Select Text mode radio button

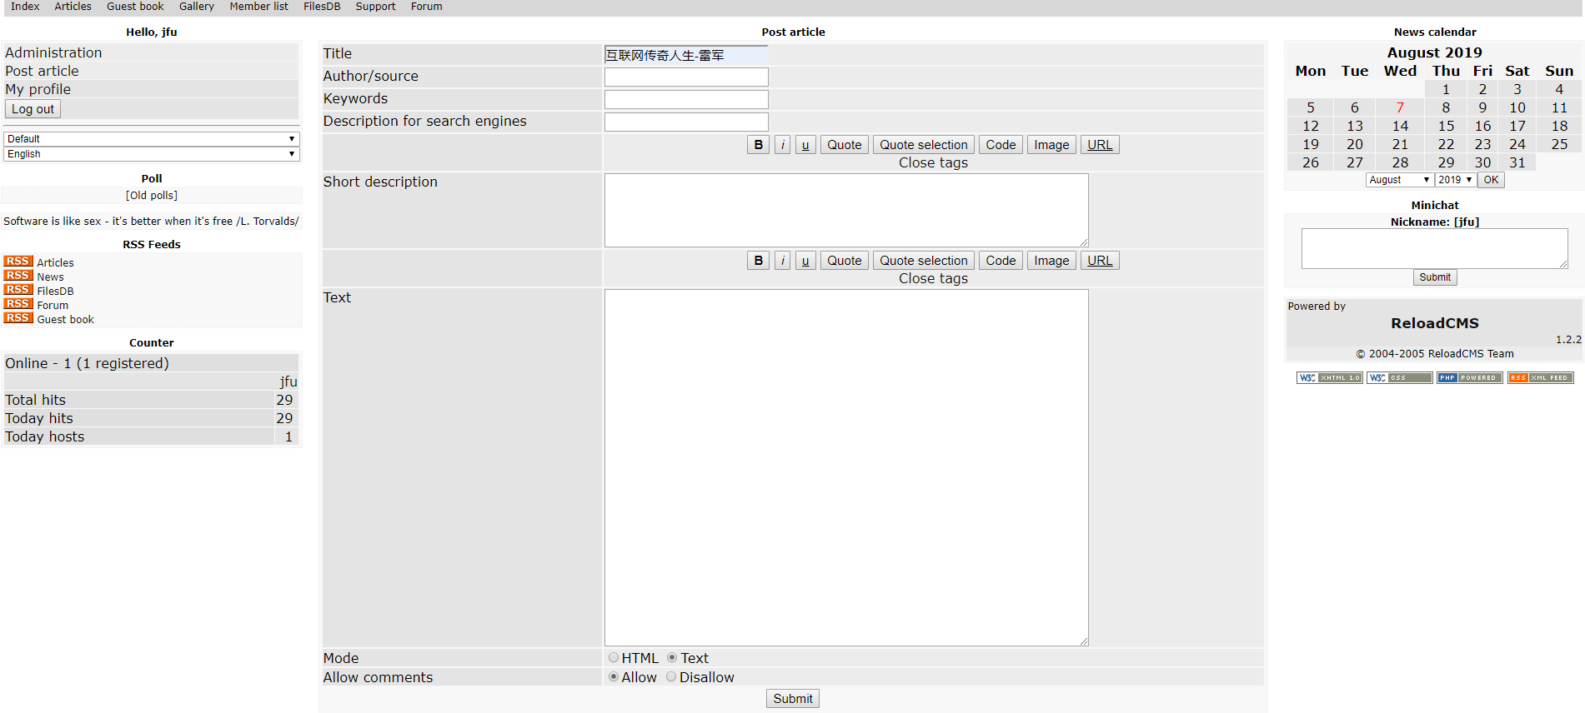(x=671, y=657)
